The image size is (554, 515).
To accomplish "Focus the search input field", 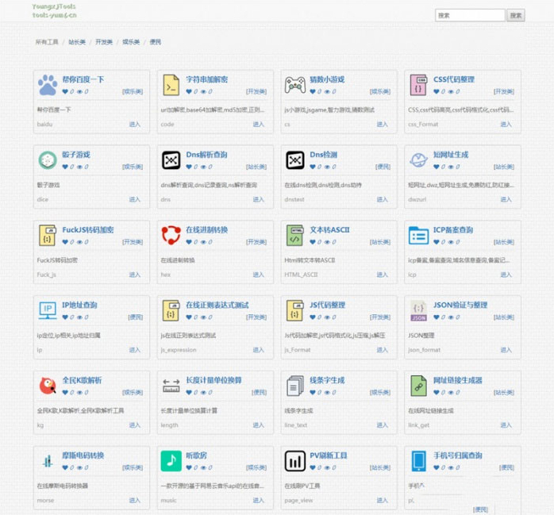I will [470, 15].
